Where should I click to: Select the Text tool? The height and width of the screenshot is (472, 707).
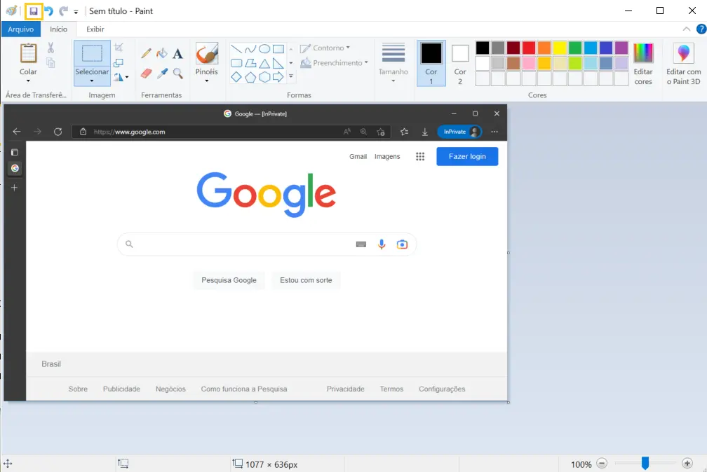tap(177, 54)
